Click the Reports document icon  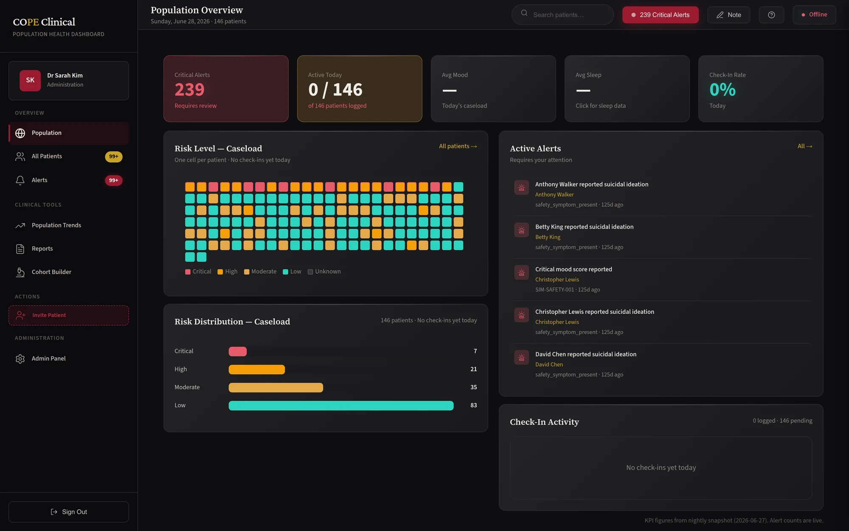(x=20, y=249)
